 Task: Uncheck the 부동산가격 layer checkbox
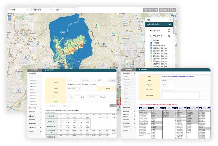[169, 36]
